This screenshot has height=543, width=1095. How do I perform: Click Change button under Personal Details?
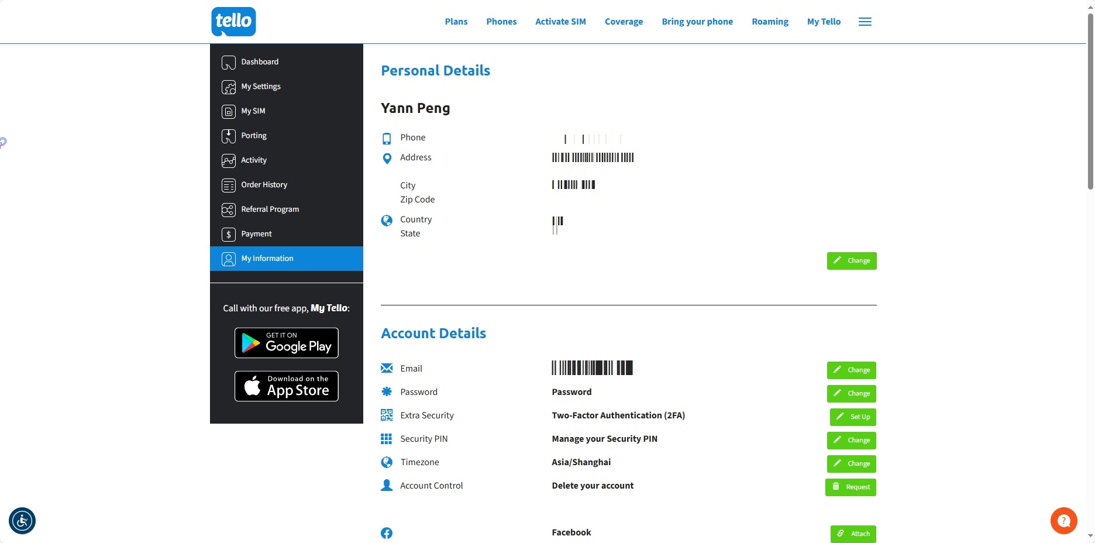coord(852,261)
